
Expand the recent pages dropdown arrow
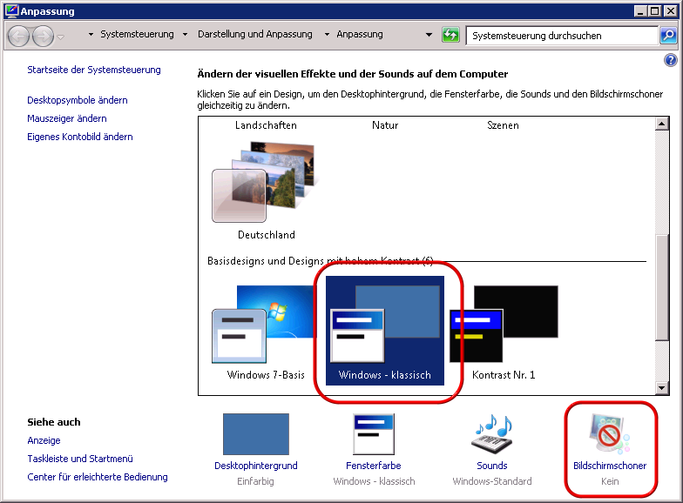[x=60, y=37]
